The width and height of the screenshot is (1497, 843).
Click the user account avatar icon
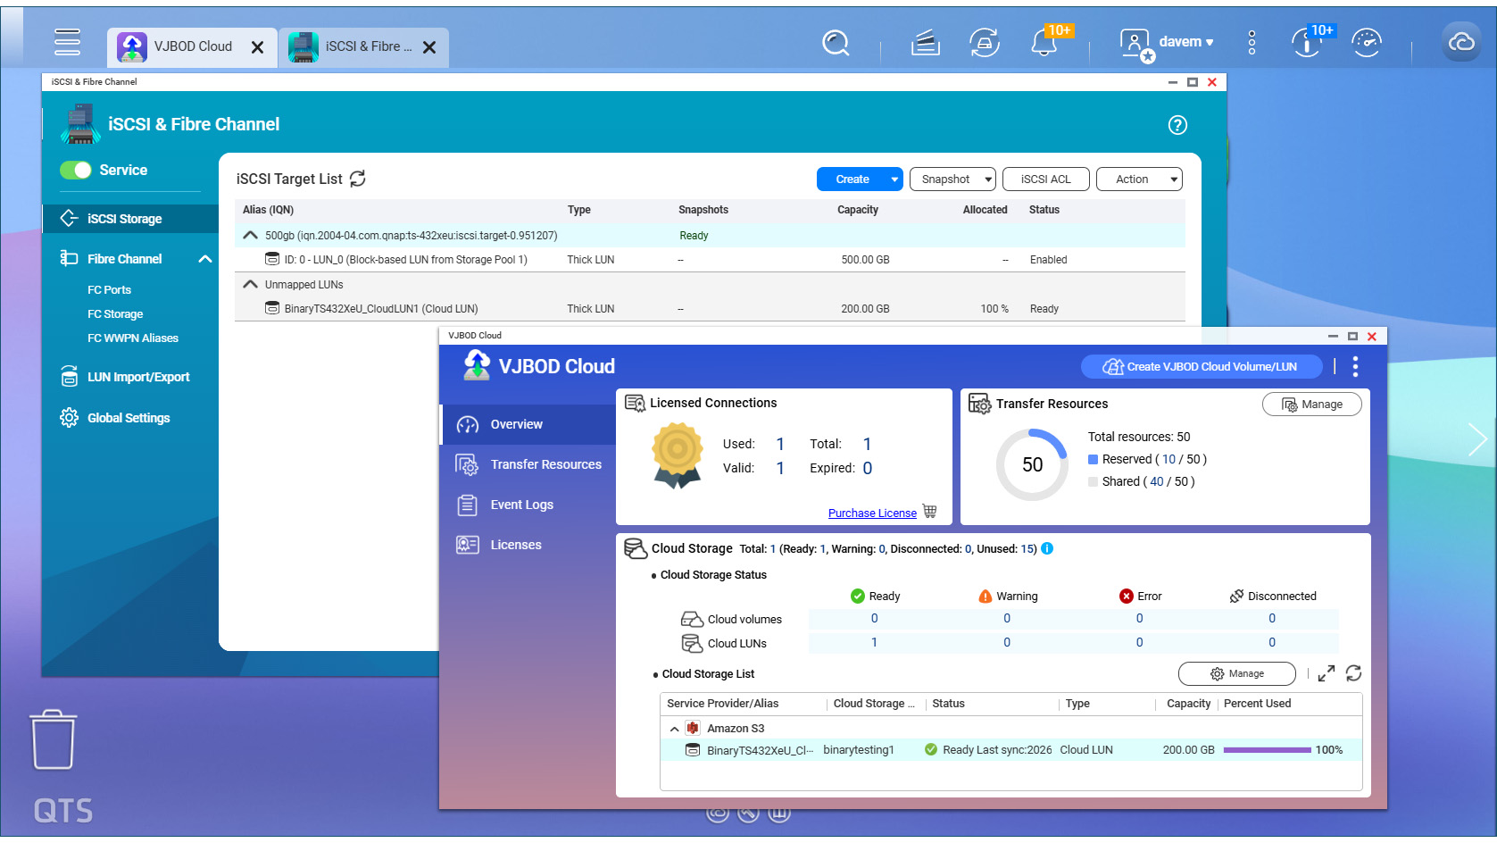click(x=1135, y=43)
